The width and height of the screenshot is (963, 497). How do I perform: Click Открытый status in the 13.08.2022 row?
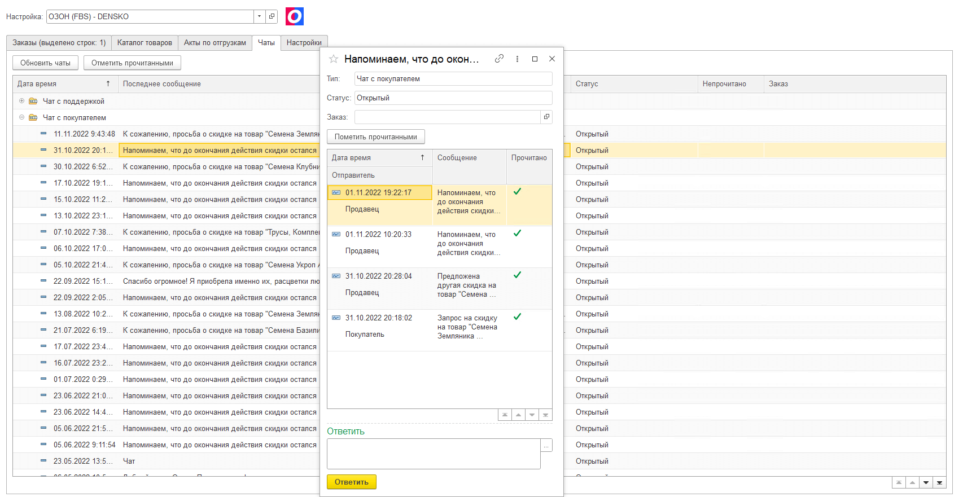click(x=592, y=314)
